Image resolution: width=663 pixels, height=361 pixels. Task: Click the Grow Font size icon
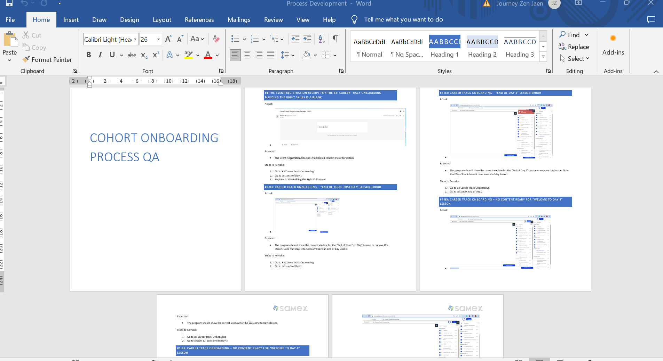[x=168, y=39]
